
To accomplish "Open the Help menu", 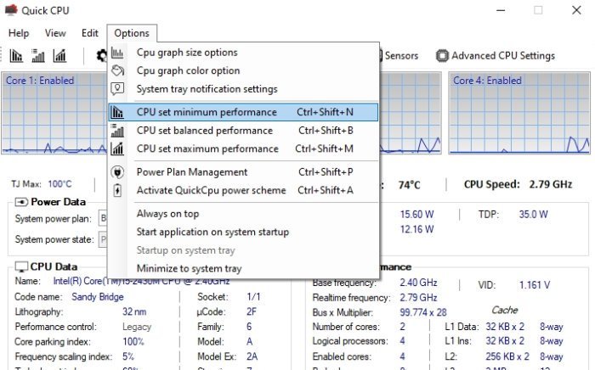I will click(19, 33).
